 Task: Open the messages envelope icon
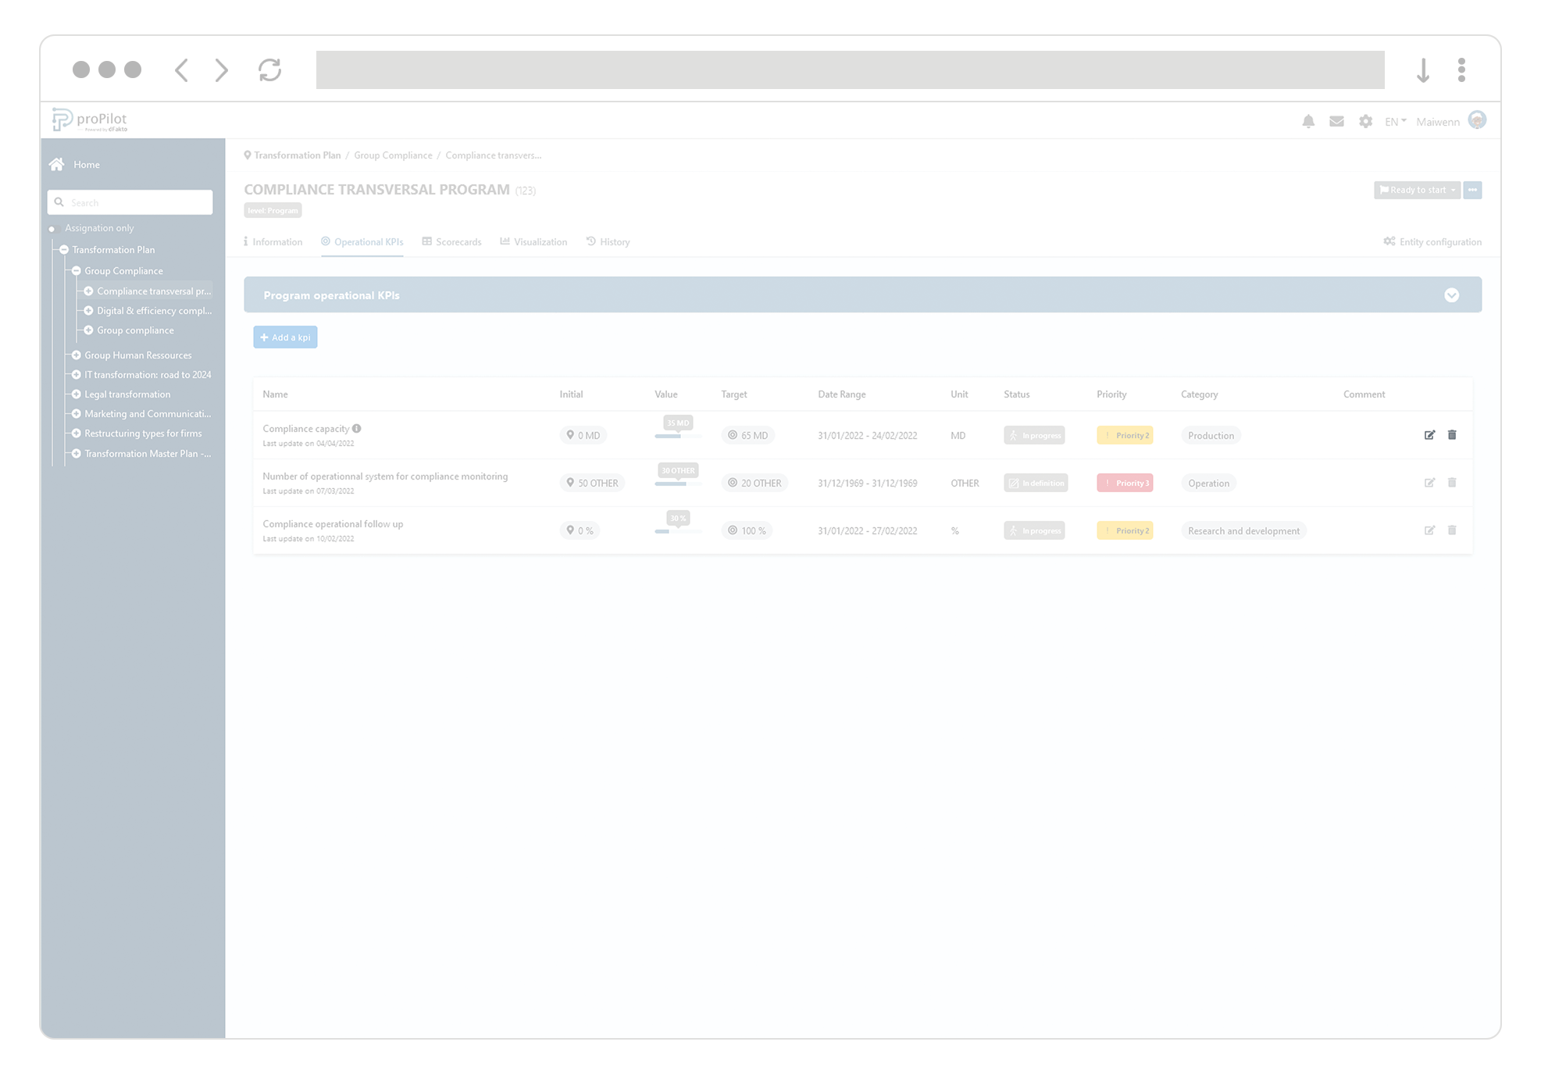coord(1336,121)
